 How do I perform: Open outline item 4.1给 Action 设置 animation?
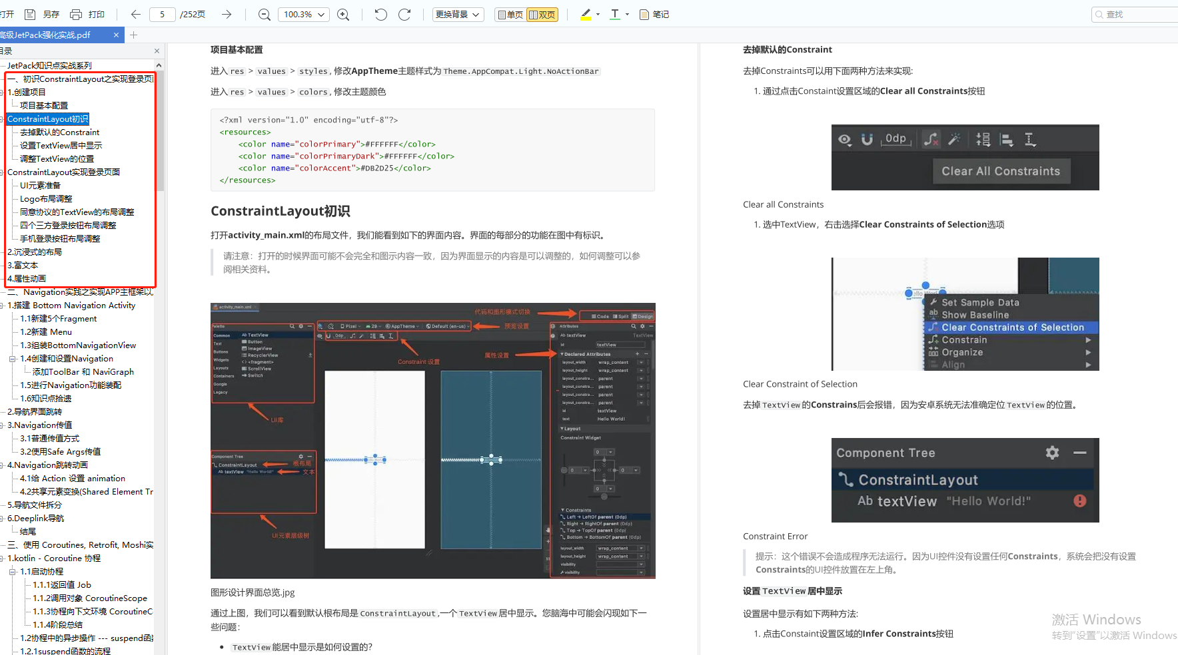[x=73, y=478]
